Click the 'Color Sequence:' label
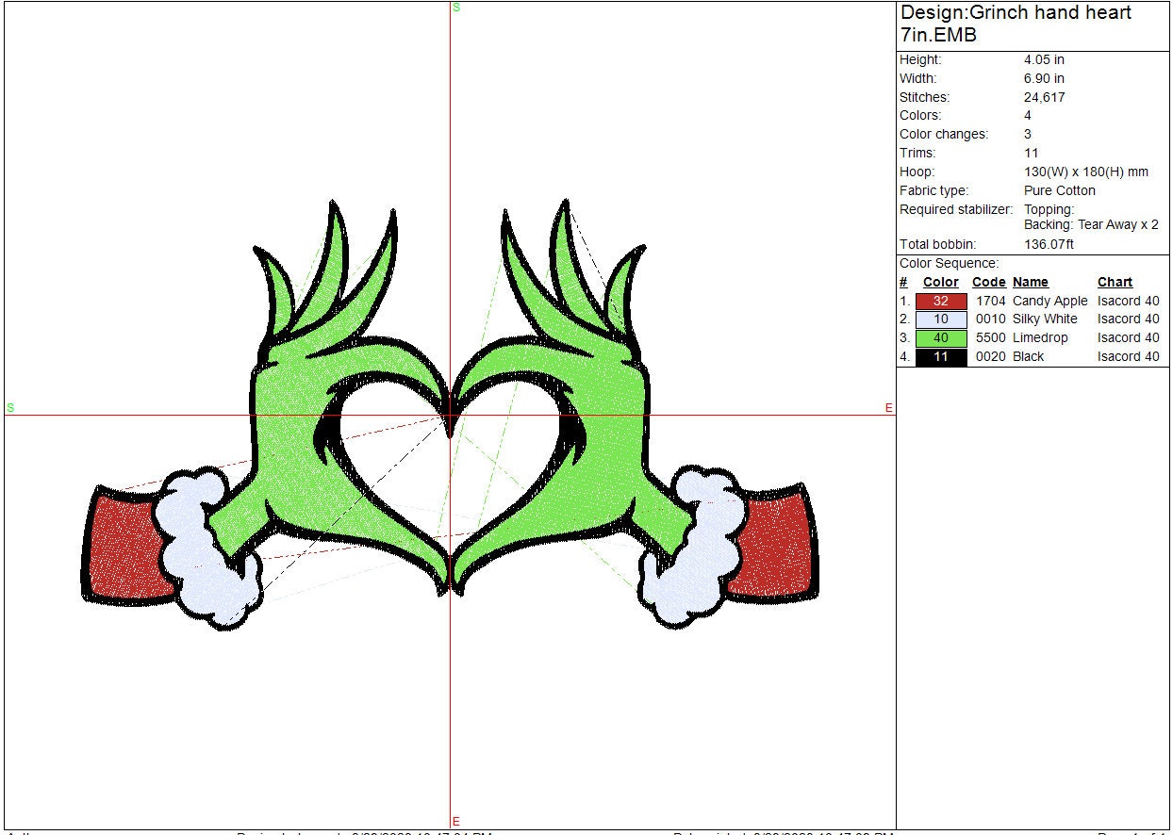Image resolution: width=1173 pixels, height=835 pixels. click(949, 263)
